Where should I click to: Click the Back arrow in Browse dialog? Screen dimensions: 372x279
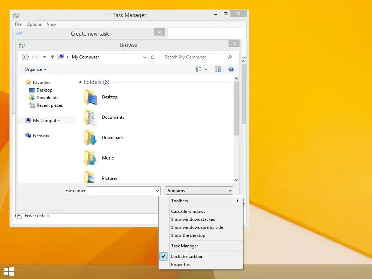[x=25, y=57]
